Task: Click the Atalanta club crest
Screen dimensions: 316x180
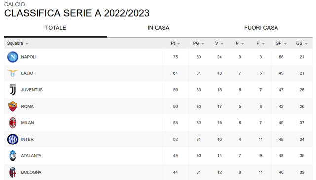Action: (13, 156)
